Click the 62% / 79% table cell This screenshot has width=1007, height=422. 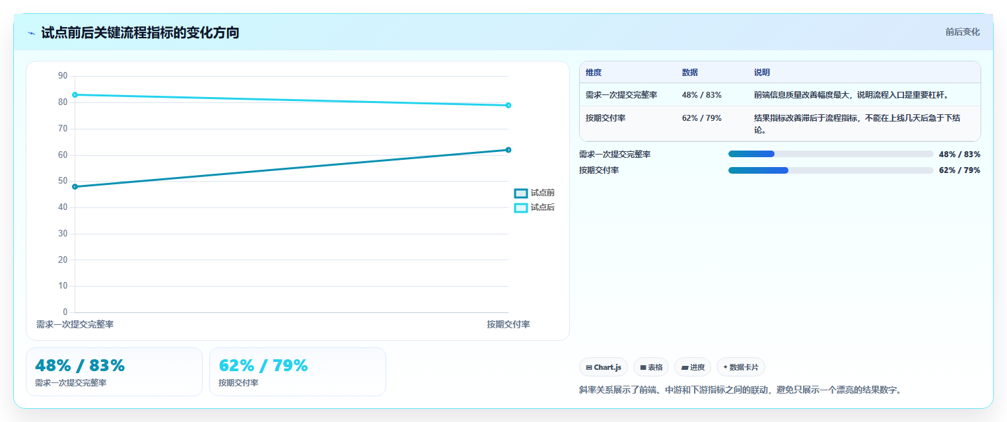pos(702,118)
